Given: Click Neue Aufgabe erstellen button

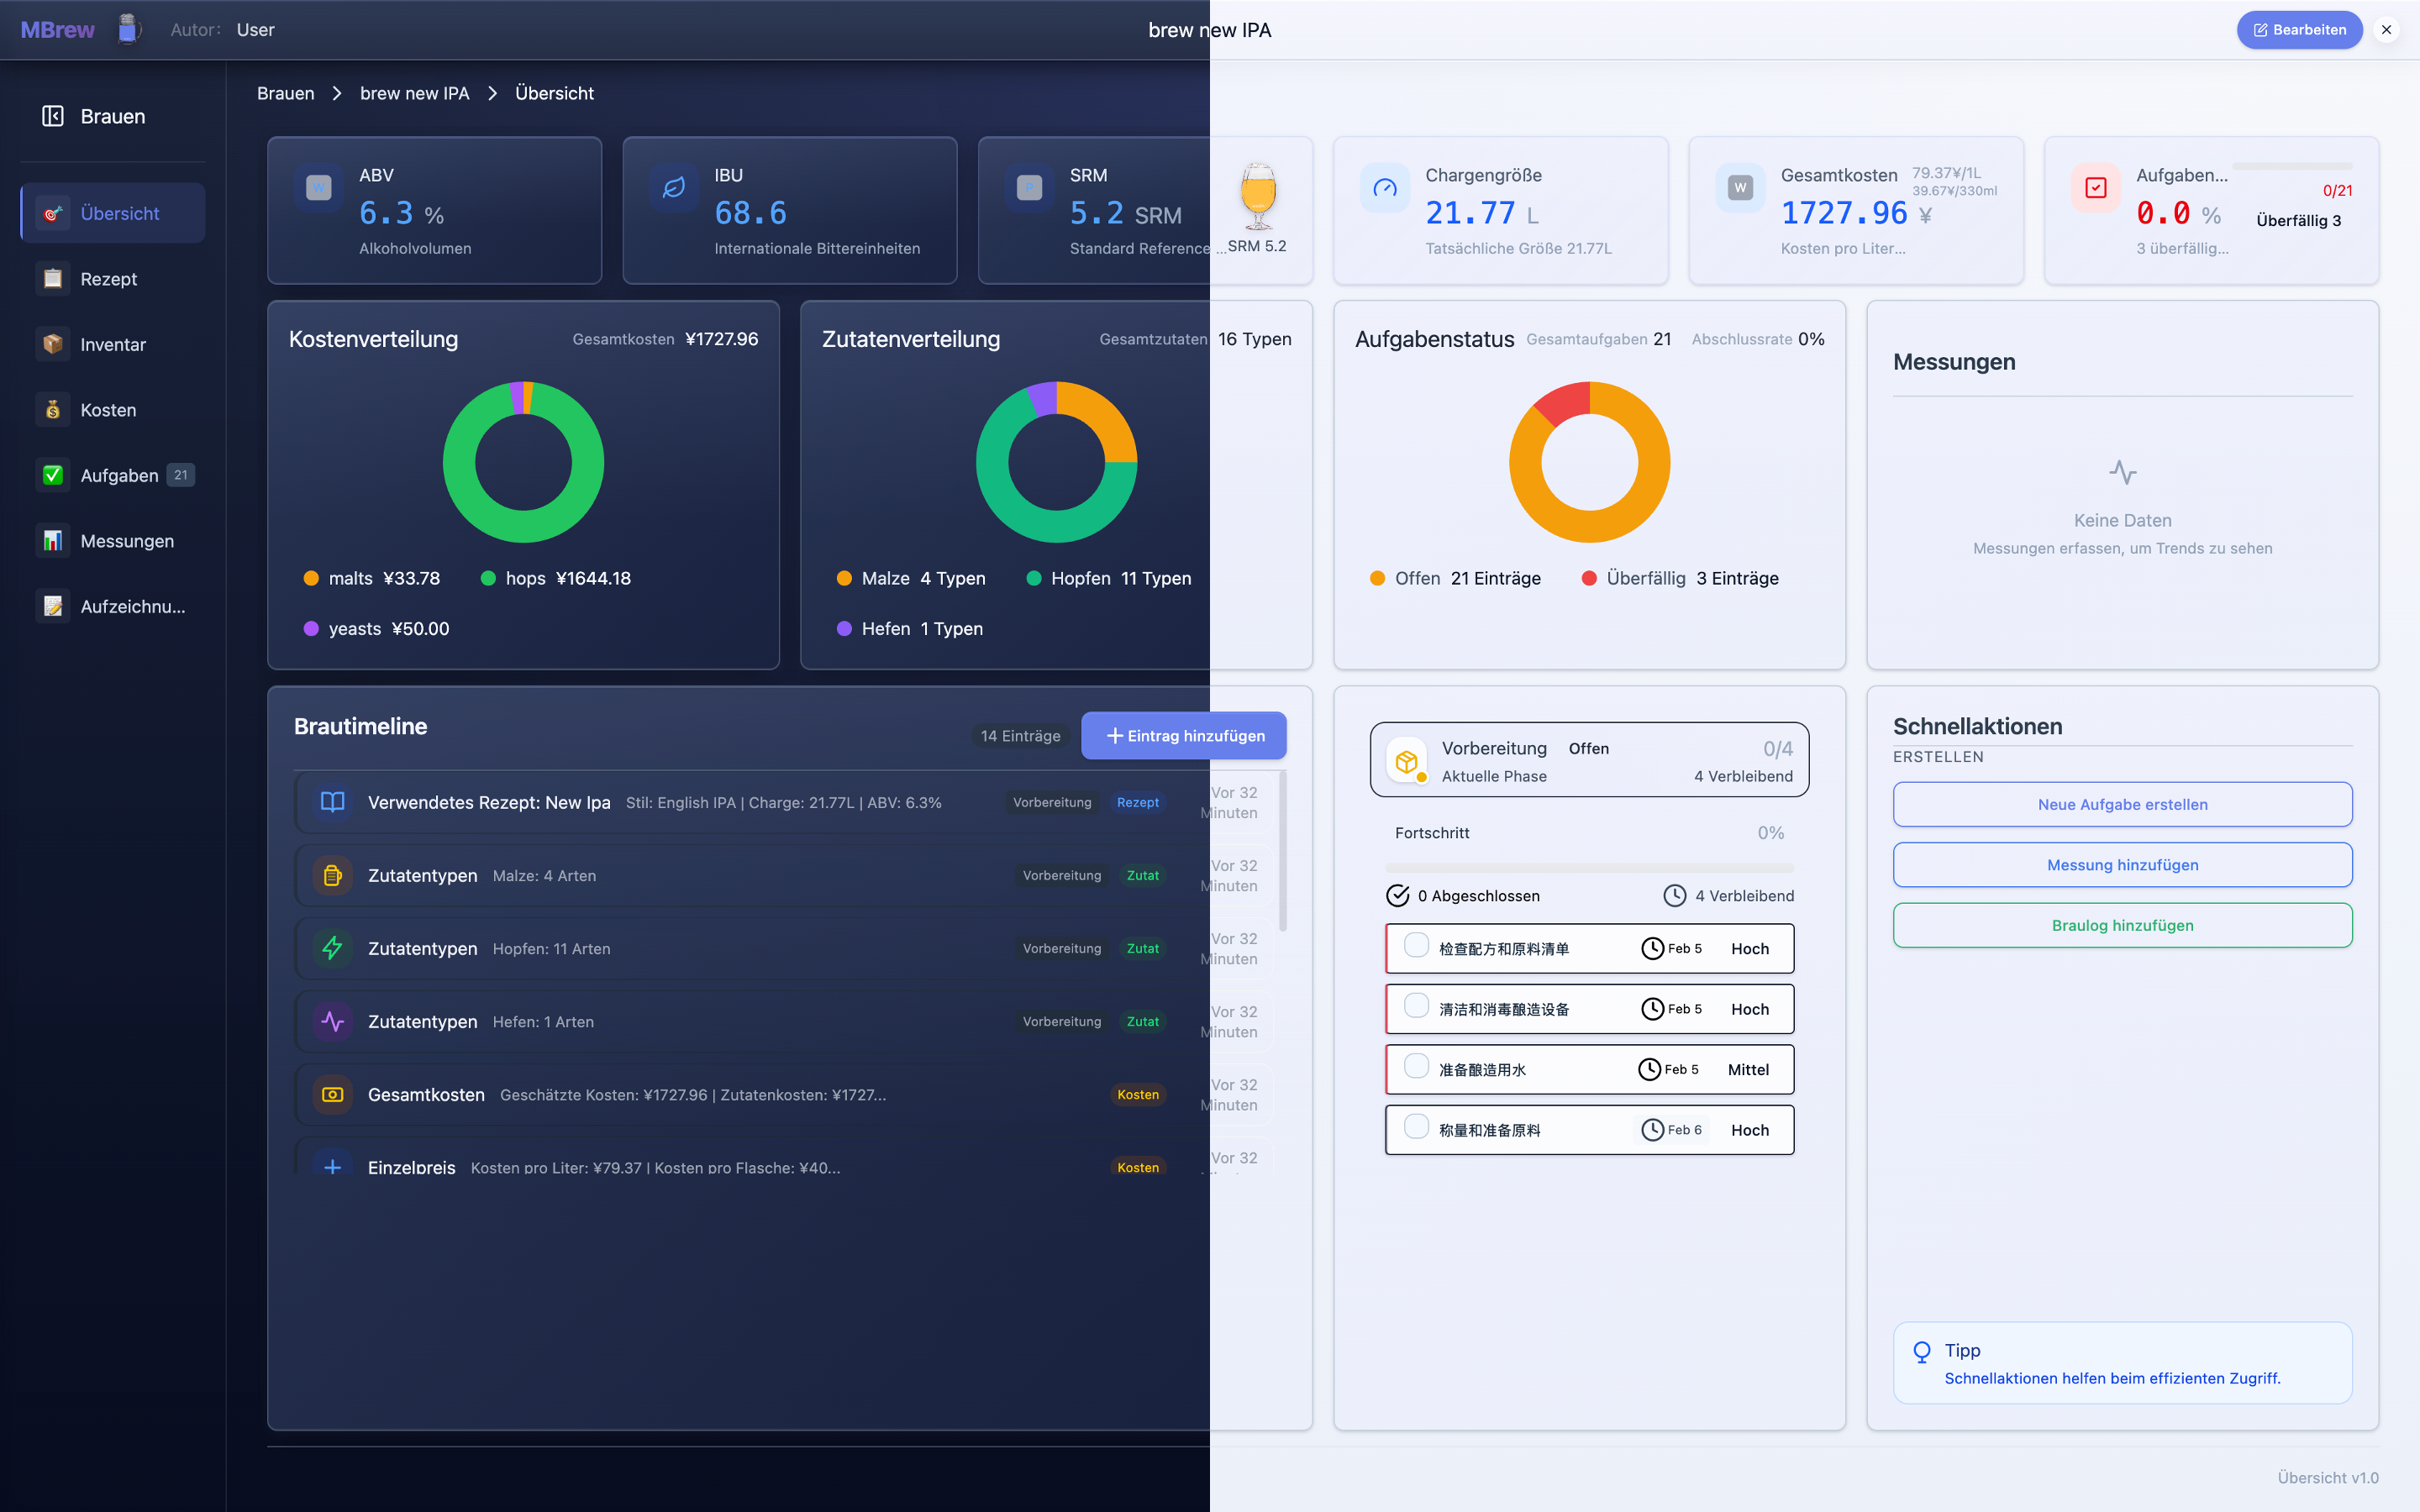Looking at the screenshot, I should coord(2121,804).
